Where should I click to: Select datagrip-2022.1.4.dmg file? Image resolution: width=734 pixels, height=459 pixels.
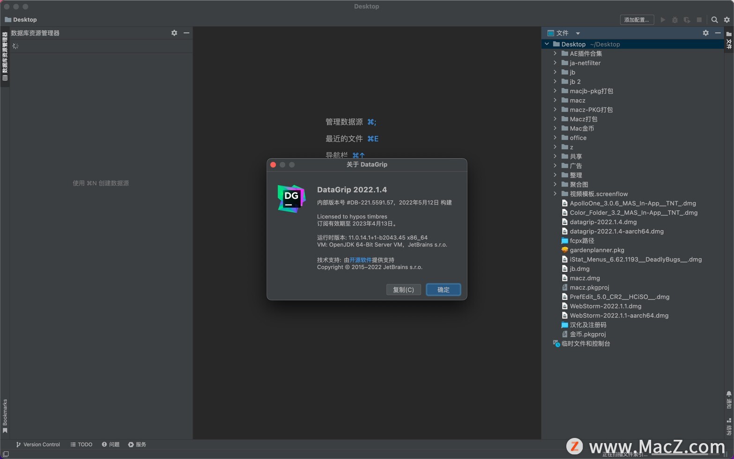599,222
